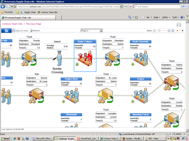This screenshot has height=141, width=189.
Task: Click the zoom slider handle
Action: [x=159, y=31]
